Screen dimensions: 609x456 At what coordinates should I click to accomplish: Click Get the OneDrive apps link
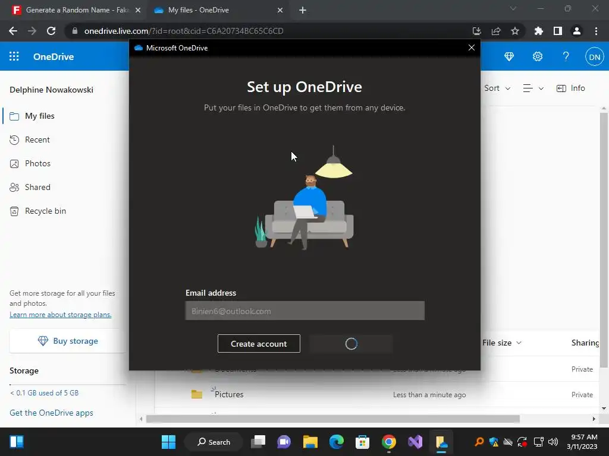(51, 413)
